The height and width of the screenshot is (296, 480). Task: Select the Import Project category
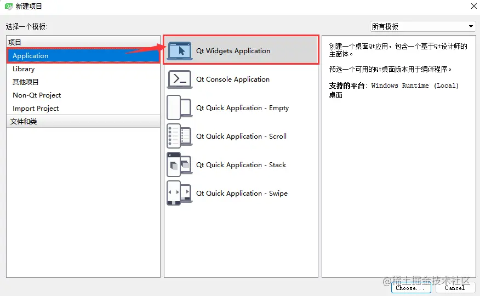pos(83,109)
